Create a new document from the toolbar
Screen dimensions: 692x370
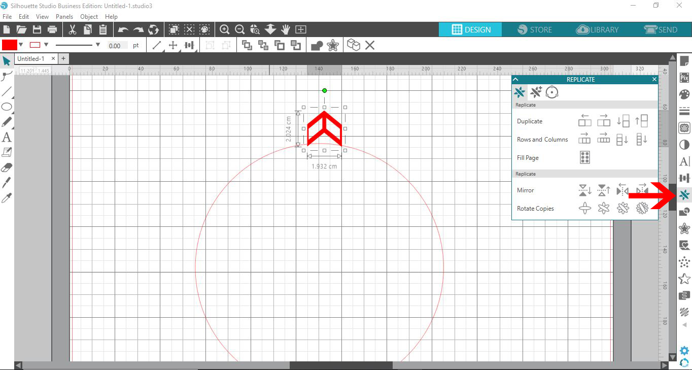click(x=7, y=29)
